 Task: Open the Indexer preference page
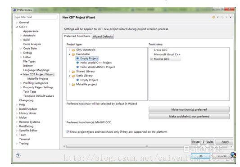tap(28, 66)
